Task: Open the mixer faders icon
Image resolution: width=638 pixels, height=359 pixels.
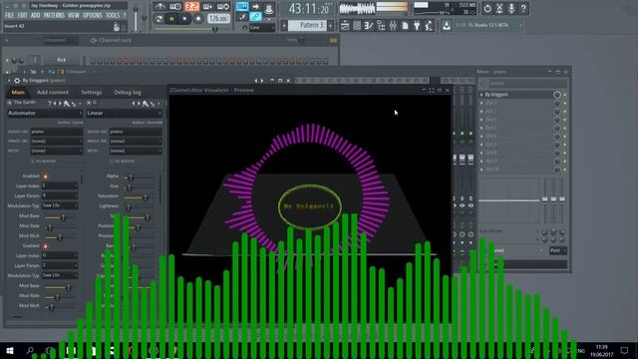Action: pos(393,26)
